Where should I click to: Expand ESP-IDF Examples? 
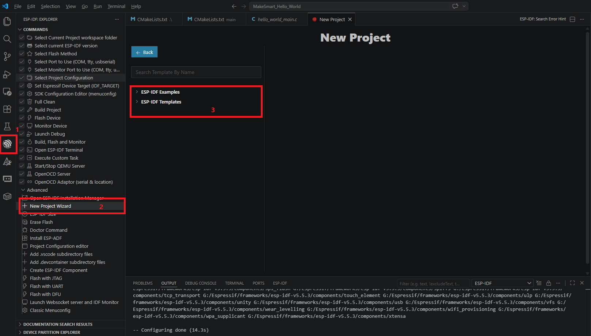point(137,92)
